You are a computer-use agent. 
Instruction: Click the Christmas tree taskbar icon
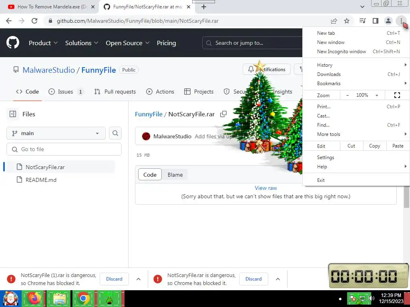coord(109,298)
